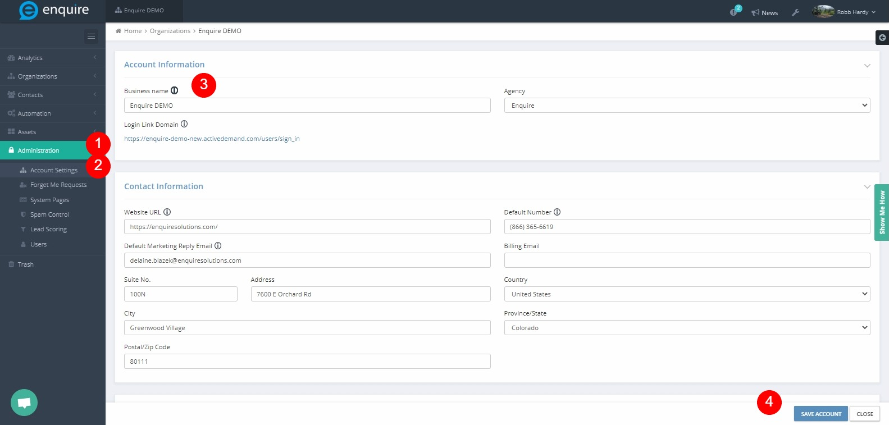The width and height of the screenshot is (889, 425).
Task: Open the Show Me How side tab
Action: point(882,212)
